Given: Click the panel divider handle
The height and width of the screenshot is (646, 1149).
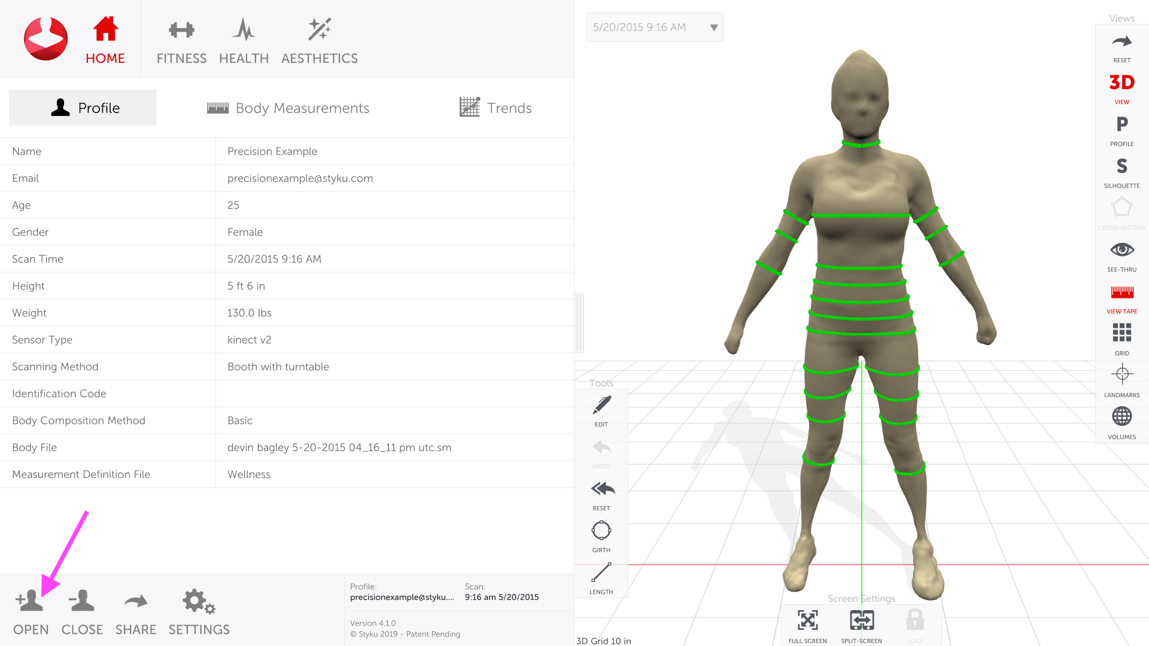Looking at the screenshot, I should point(579,323).
